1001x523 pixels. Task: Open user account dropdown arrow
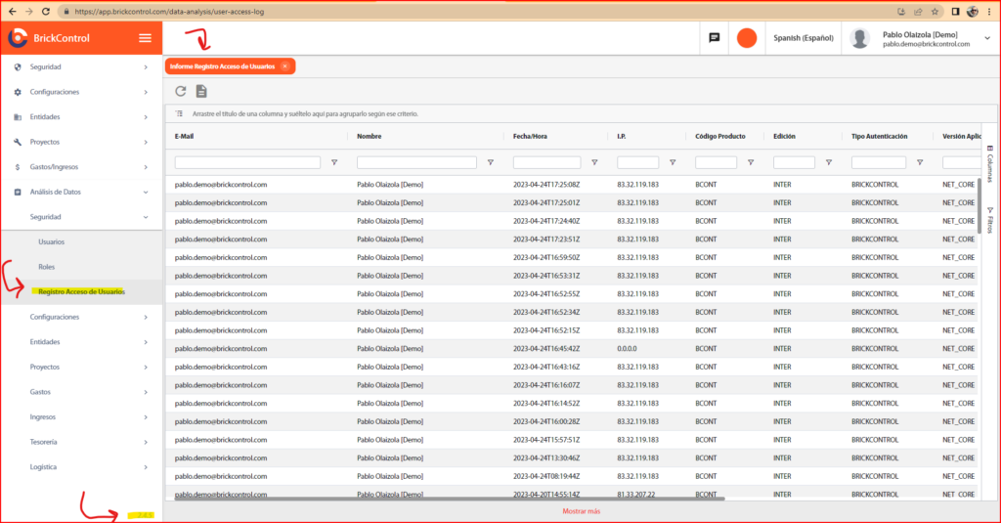click(x=987, y=38)
